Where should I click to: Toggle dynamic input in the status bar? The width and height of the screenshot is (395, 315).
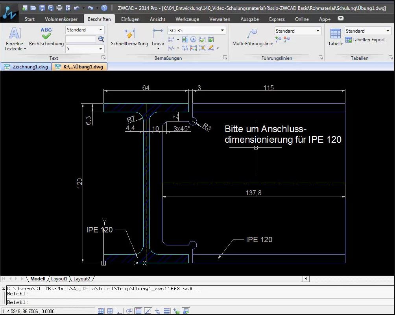click(157, 311)
